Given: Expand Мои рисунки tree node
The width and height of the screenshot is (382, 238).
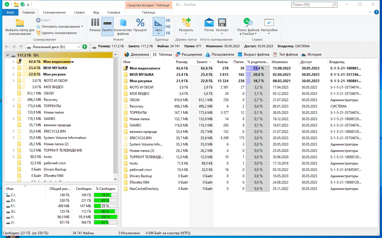Looking at the screenshot, I should point(13,74).
